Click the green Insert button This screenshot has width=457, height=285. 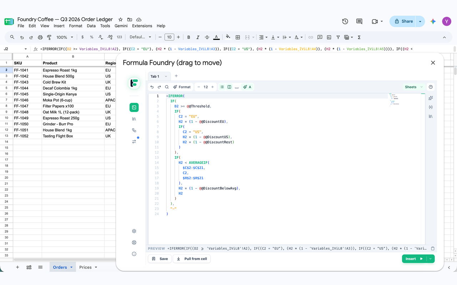click(414, 259)
